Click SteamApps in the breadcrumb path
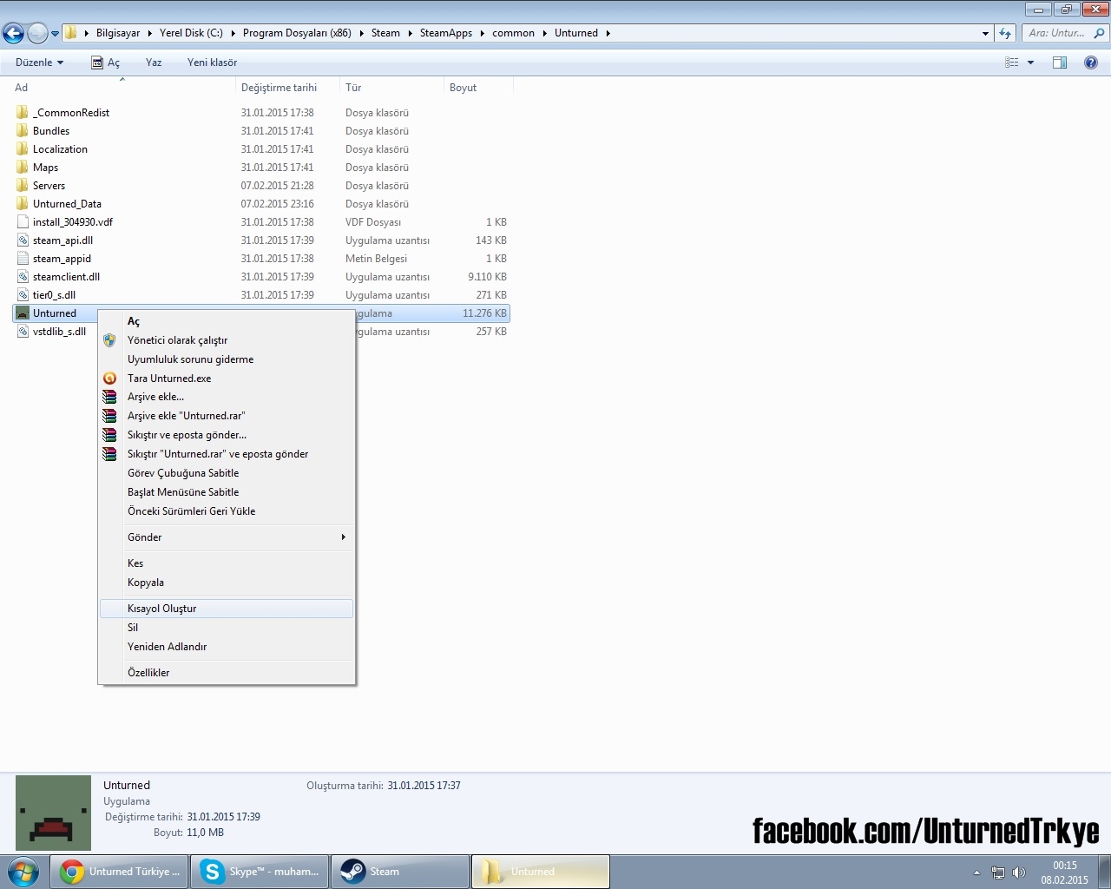Image resolution: width=1111 pixels, height=889 pixels. [x=445, y=33]
